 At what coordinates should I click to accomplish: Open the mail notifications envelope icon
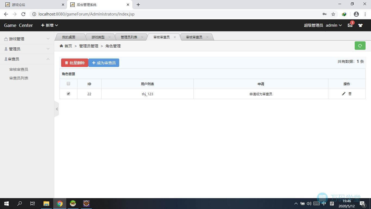click(350, 25)
